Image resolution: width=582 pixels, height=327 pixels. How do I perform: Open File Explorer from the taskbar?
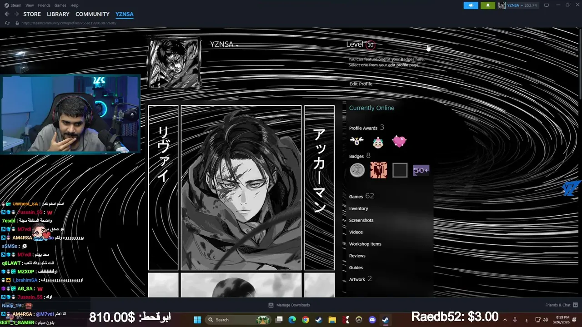[x=332, y=320]
